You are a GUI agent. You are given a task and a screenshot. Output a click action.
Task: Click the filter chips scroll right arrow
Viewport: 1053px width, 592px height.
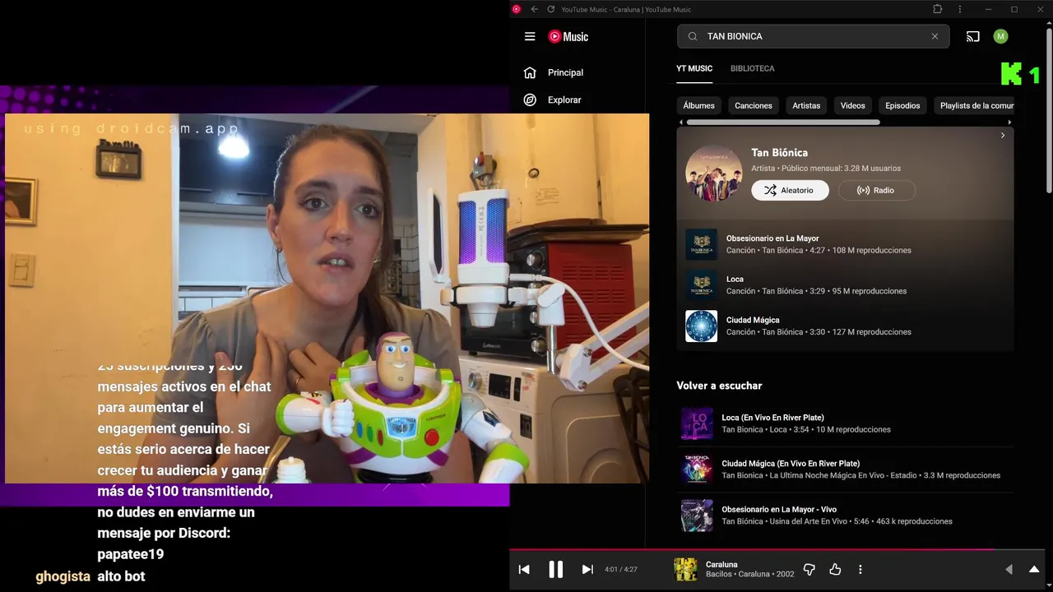coord(1009,123)
